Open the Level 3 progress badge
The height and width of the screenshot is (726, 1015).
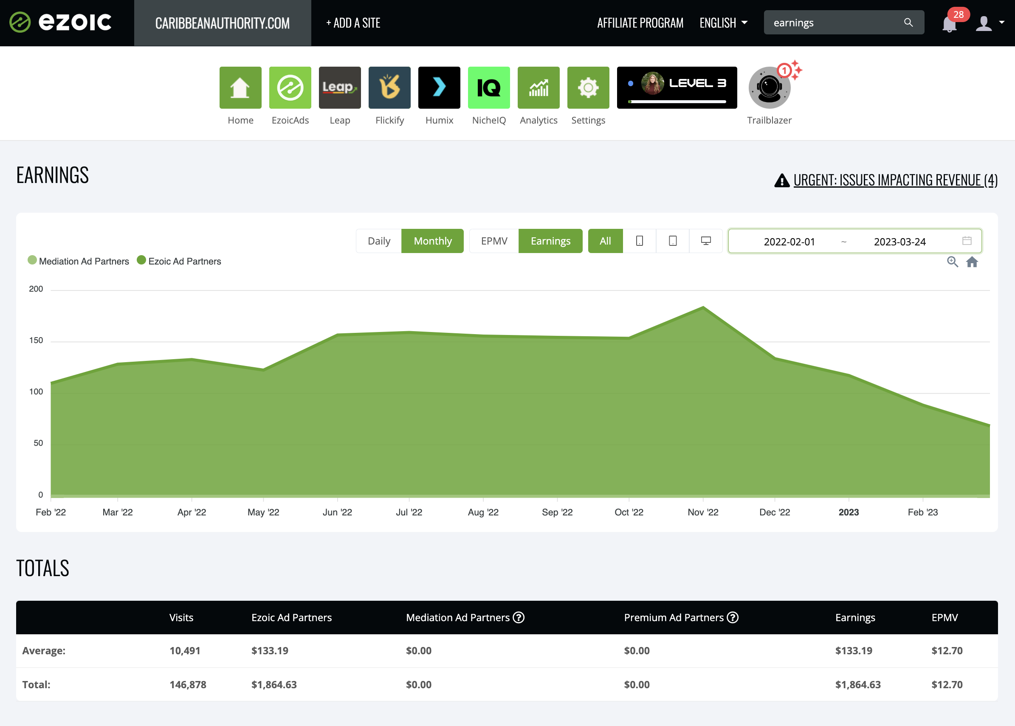pyautogui.click(x=677, y=87)
